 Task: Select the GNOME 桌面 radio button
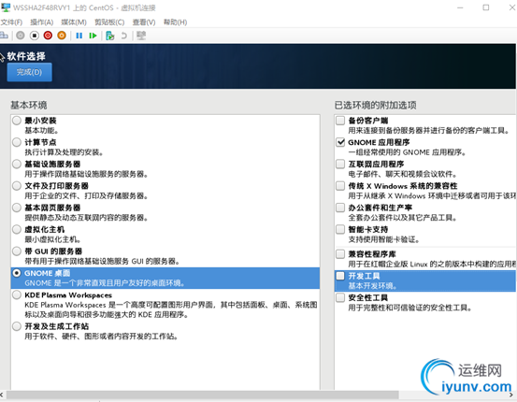pyautogui.click(x=17, y=273)
